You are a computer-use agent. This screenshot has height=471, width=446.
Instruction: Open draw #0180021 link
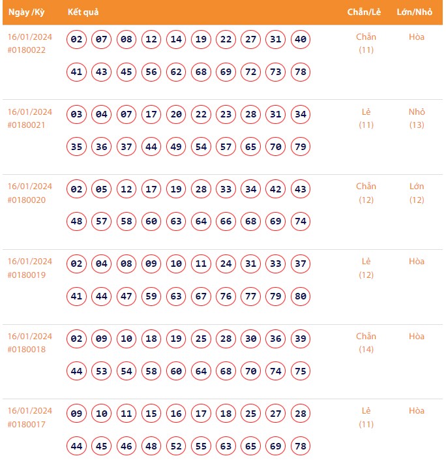(x=27, y=125)
